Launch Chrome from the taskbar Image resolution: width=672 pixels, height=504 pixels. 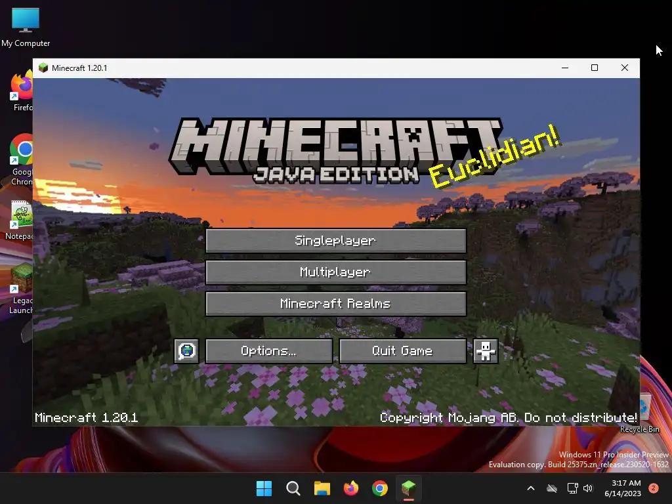coord(380,488)
